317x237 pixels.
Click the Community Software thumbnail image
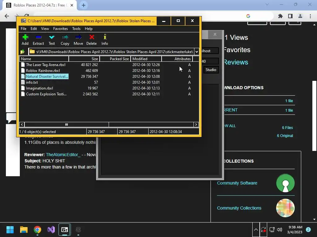(285, 183)
